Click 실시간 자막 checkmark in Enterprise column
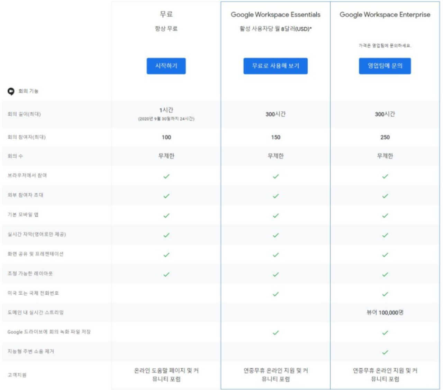The width and height of the screenshot is (443, 390). tap(385, 235)
